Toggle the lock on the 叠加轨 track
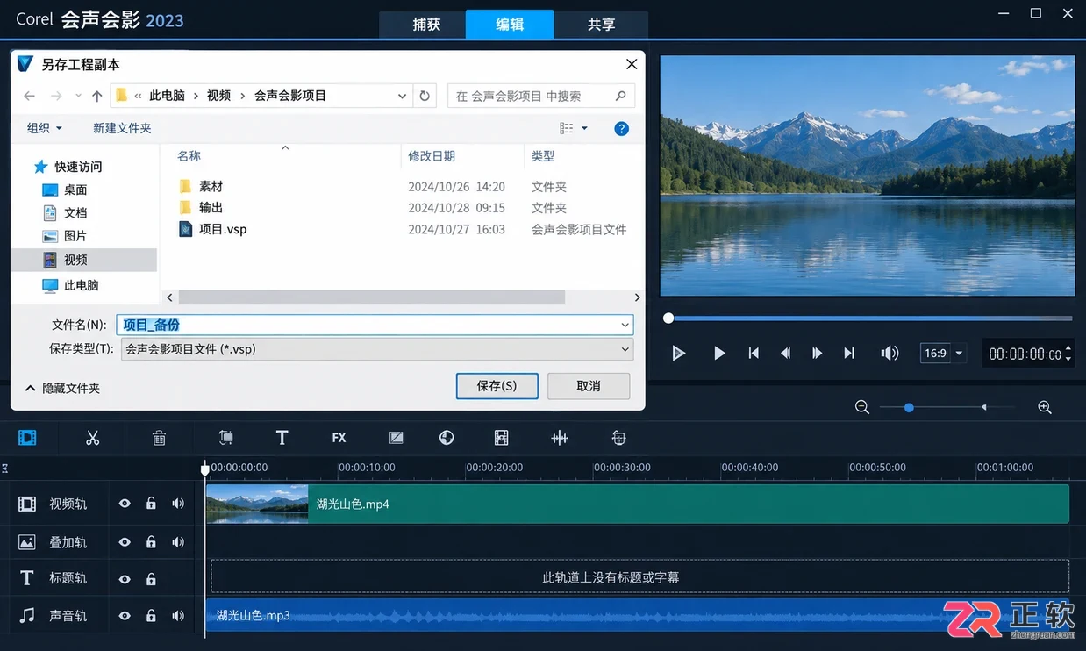 click(151, 542)
